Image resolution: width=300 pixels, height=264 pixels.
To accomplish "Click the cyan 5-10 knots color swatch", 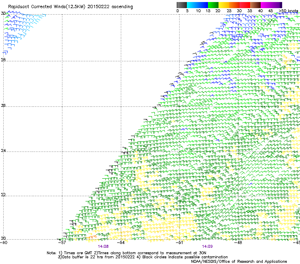I will [x=192, y=5].
